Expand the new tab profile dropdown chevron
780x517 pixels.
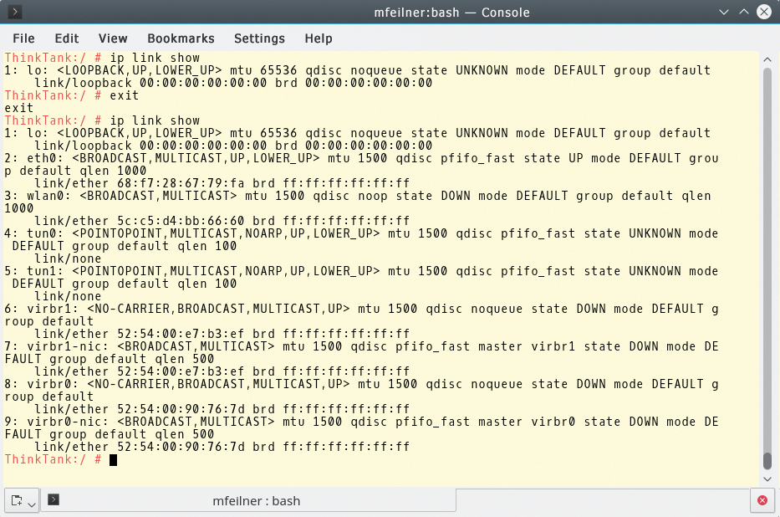click(x=32, y=502)
